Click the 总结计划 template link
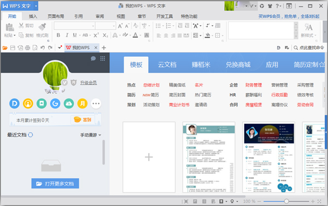This screenshot has height=206, width=328. pyautogui.click(x=151, y=85)
